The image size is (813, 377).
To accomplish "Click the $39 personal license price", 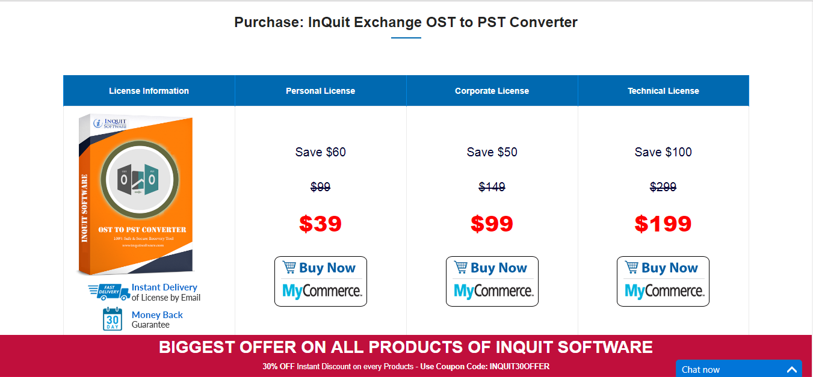I will [x=321, y=224].
